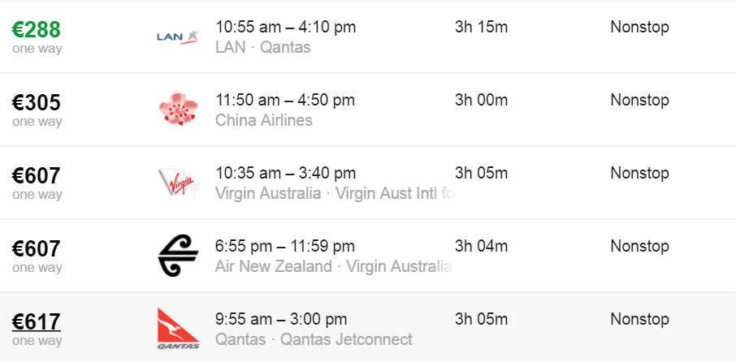Open the 6:55 pm – 11:59 pm flight
The height and width of the screenshot is (362, 736).
tap(285, 247)
